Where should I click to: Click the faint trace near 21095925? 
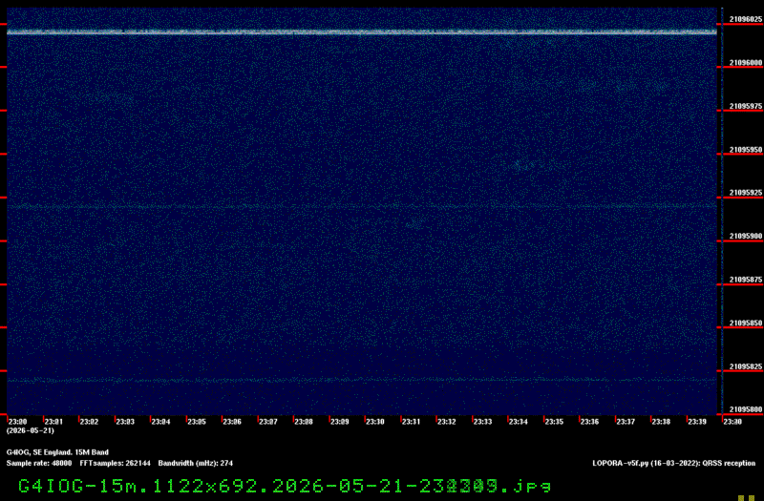[x=362, y=206]
